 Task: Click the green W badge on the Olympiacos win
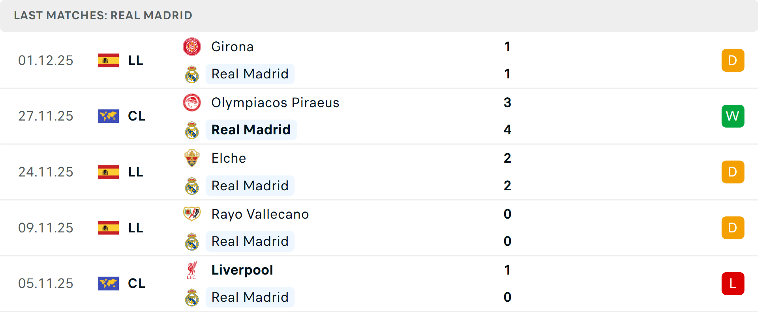[x=733, y=116]
